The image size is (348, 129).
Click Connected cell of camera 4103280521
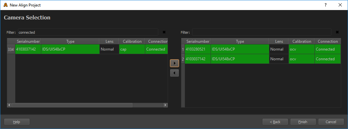(328, 49)
